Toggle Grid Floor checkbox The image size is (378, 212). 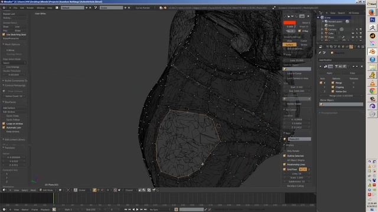285,169
